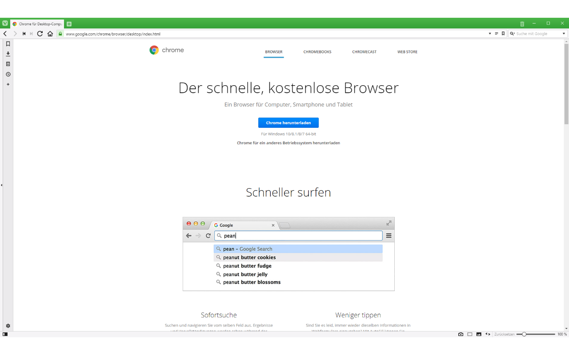Open search engine selector magnifier dropdown
569x355 pixels.
[x=512, y=34]
